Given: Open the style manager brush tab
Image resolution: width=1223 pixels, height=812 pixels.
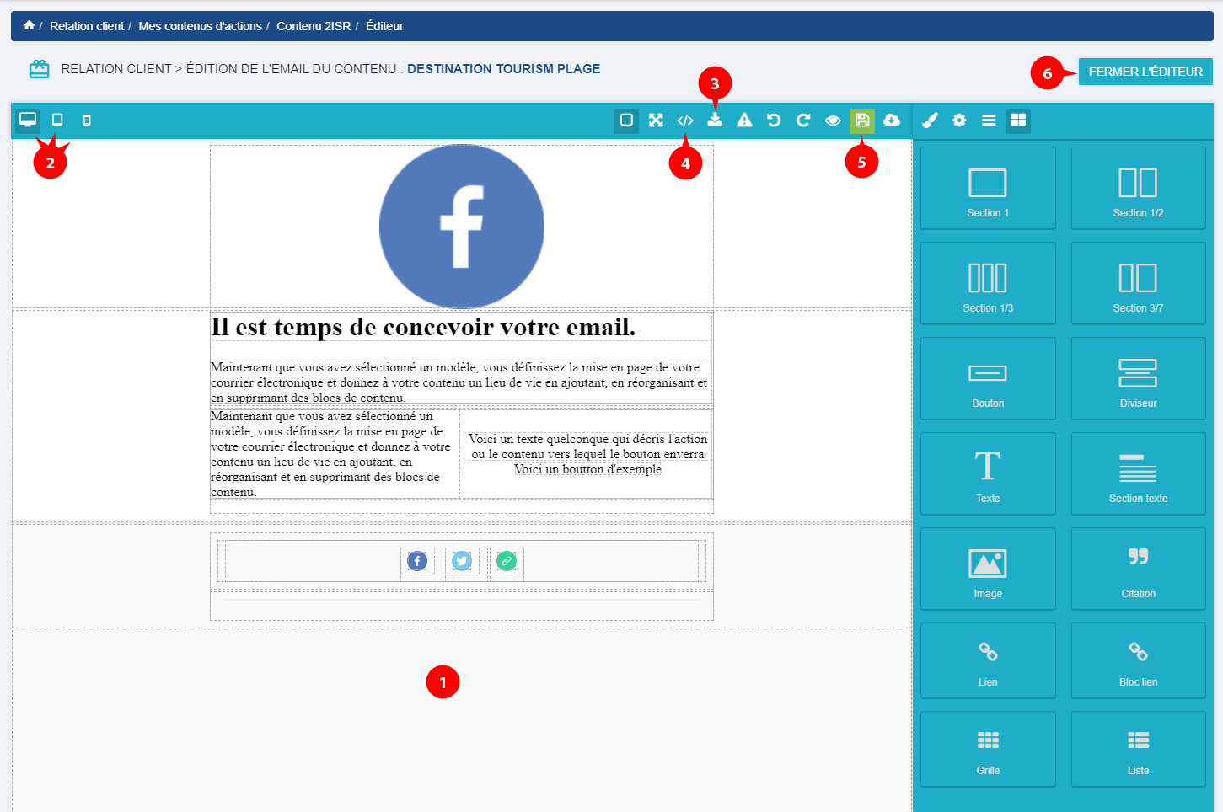Looking at the screenshot, I should [x=930, y=120].
